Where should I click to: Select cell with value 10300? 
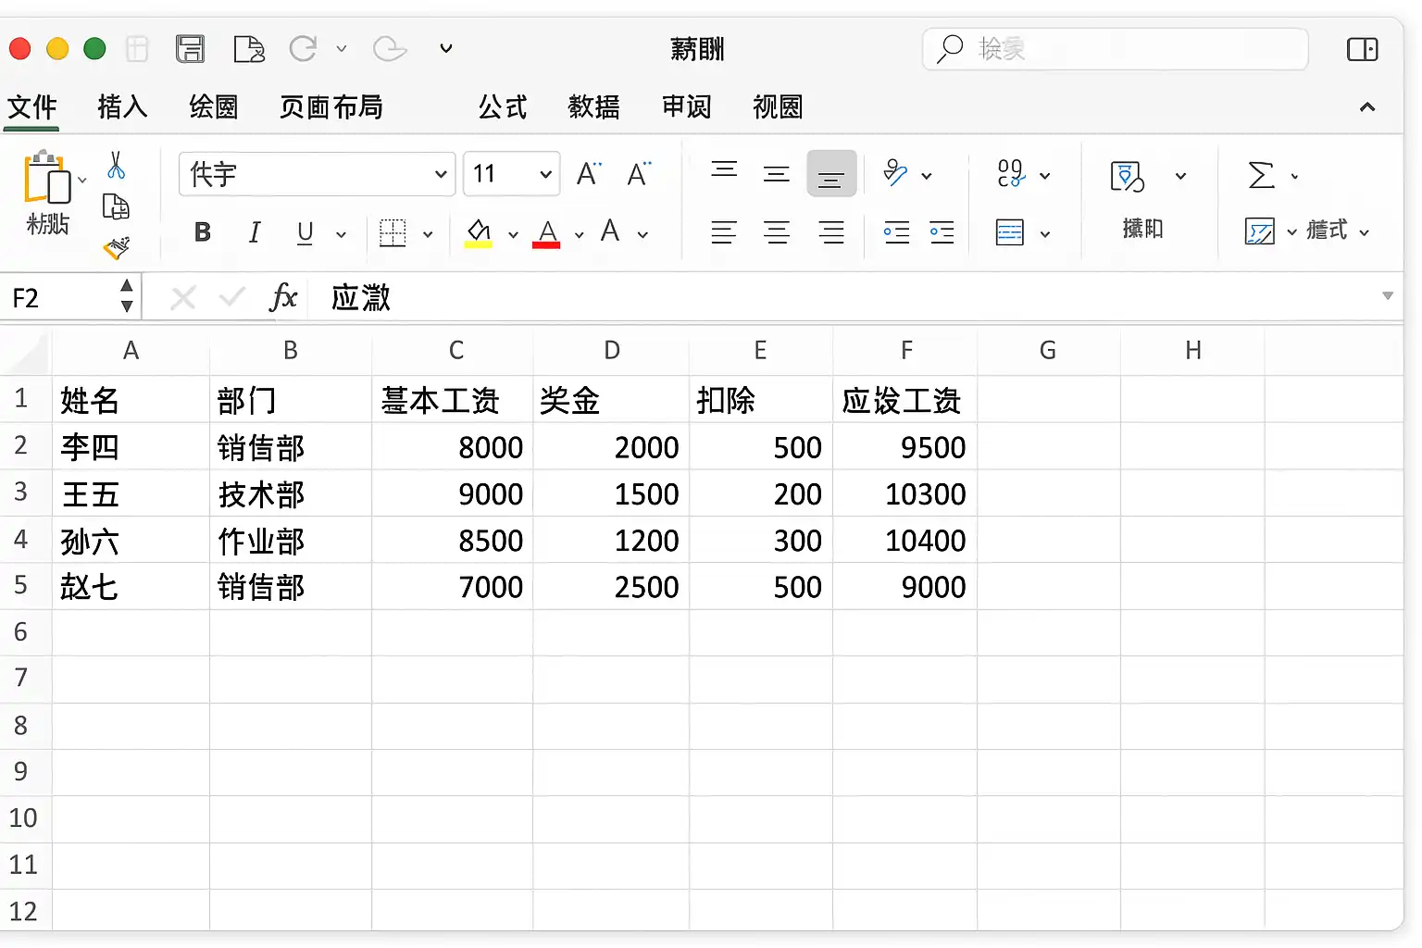click(x=904, y=493)
